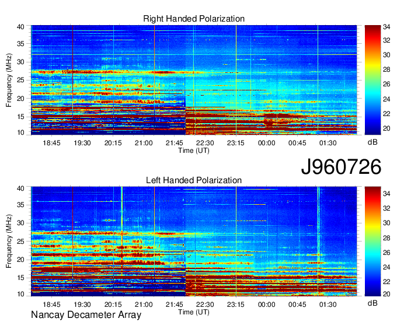Click the 35 MHz tick on bottom plot
Image resolution: width=397 pixels, height=322 pixels.
(20, 205)
